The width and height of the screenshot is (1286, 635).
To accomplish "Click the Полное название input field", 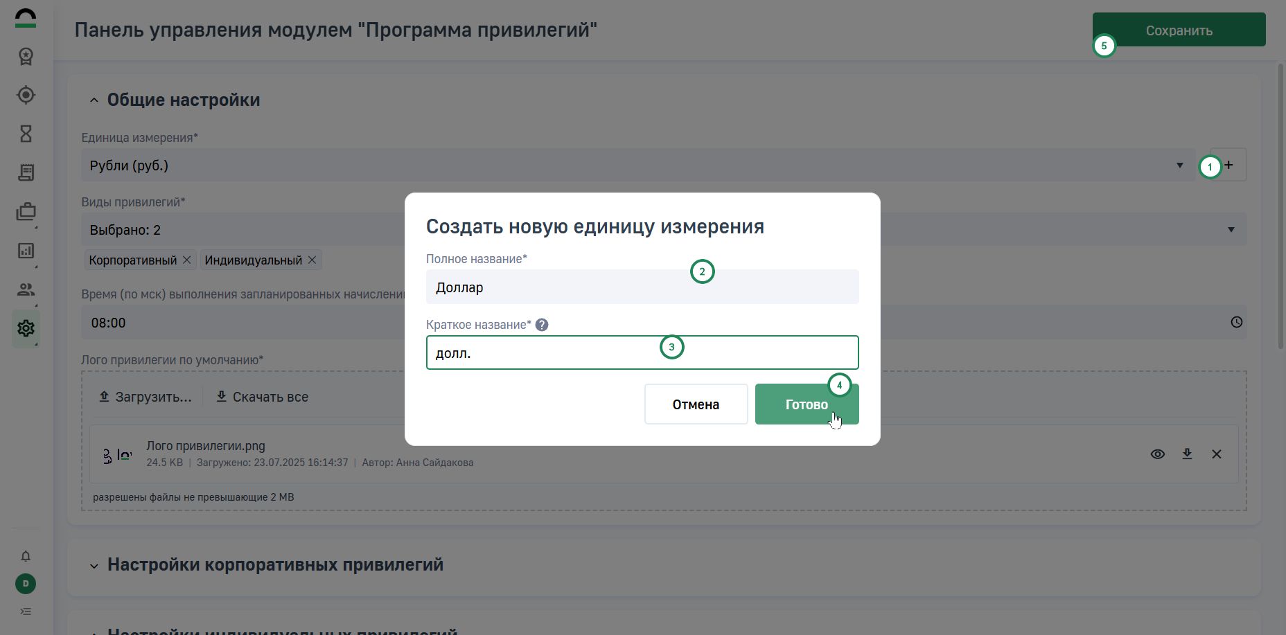I will click(x=642, y=287).
